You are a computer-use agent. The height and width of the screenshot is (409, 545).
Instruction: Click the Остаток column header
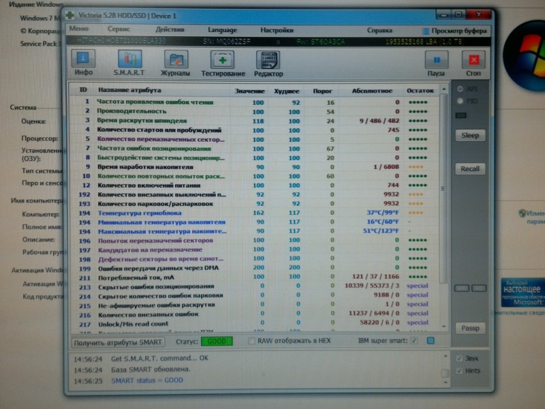420,91
